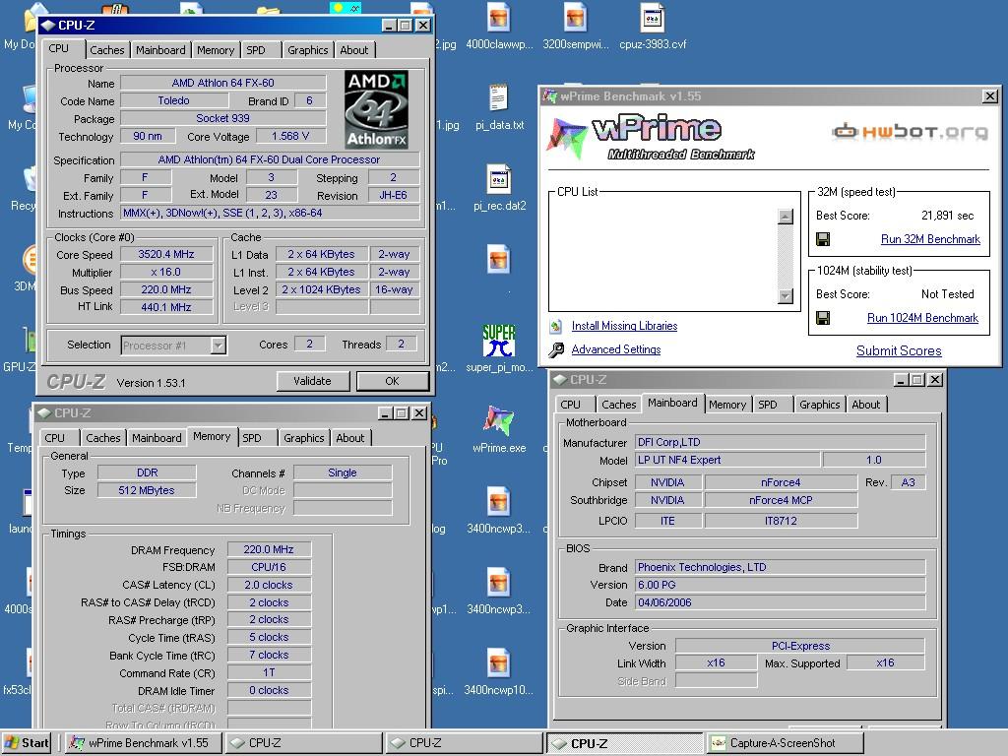
Task: Click the CAS# Latency 2.0 clocks value
Action: 269,585
